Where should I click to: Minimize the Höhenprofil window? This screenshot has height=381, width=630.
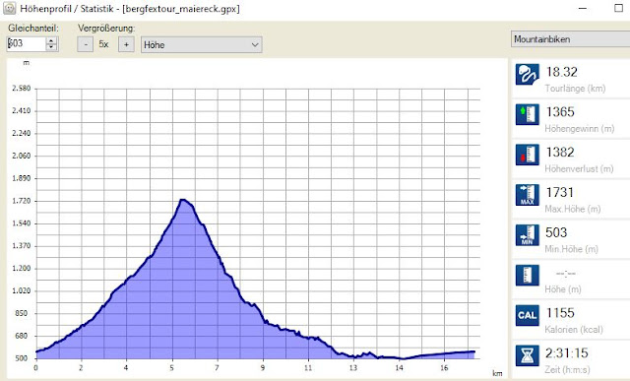(583, 8)
